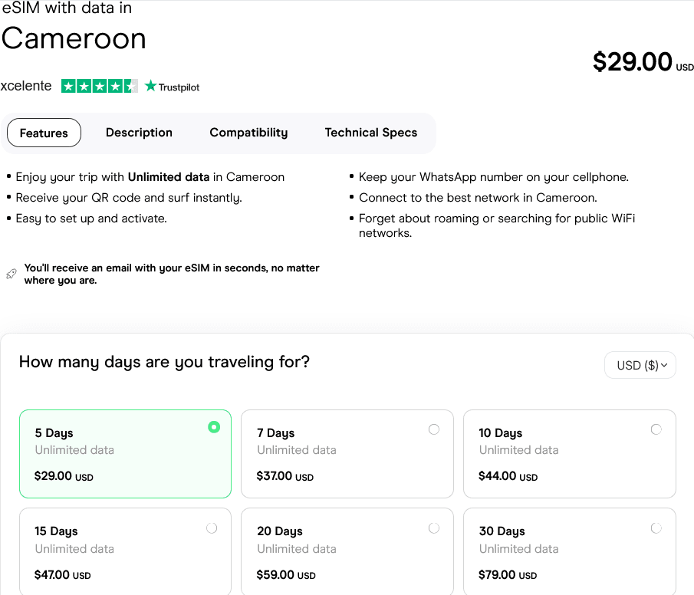Click the $44.00 USD plan price

click(x=508, y=476)
